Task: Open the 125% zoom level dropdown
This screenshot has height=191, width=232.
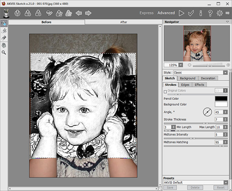Action: (x=173, y=65)
